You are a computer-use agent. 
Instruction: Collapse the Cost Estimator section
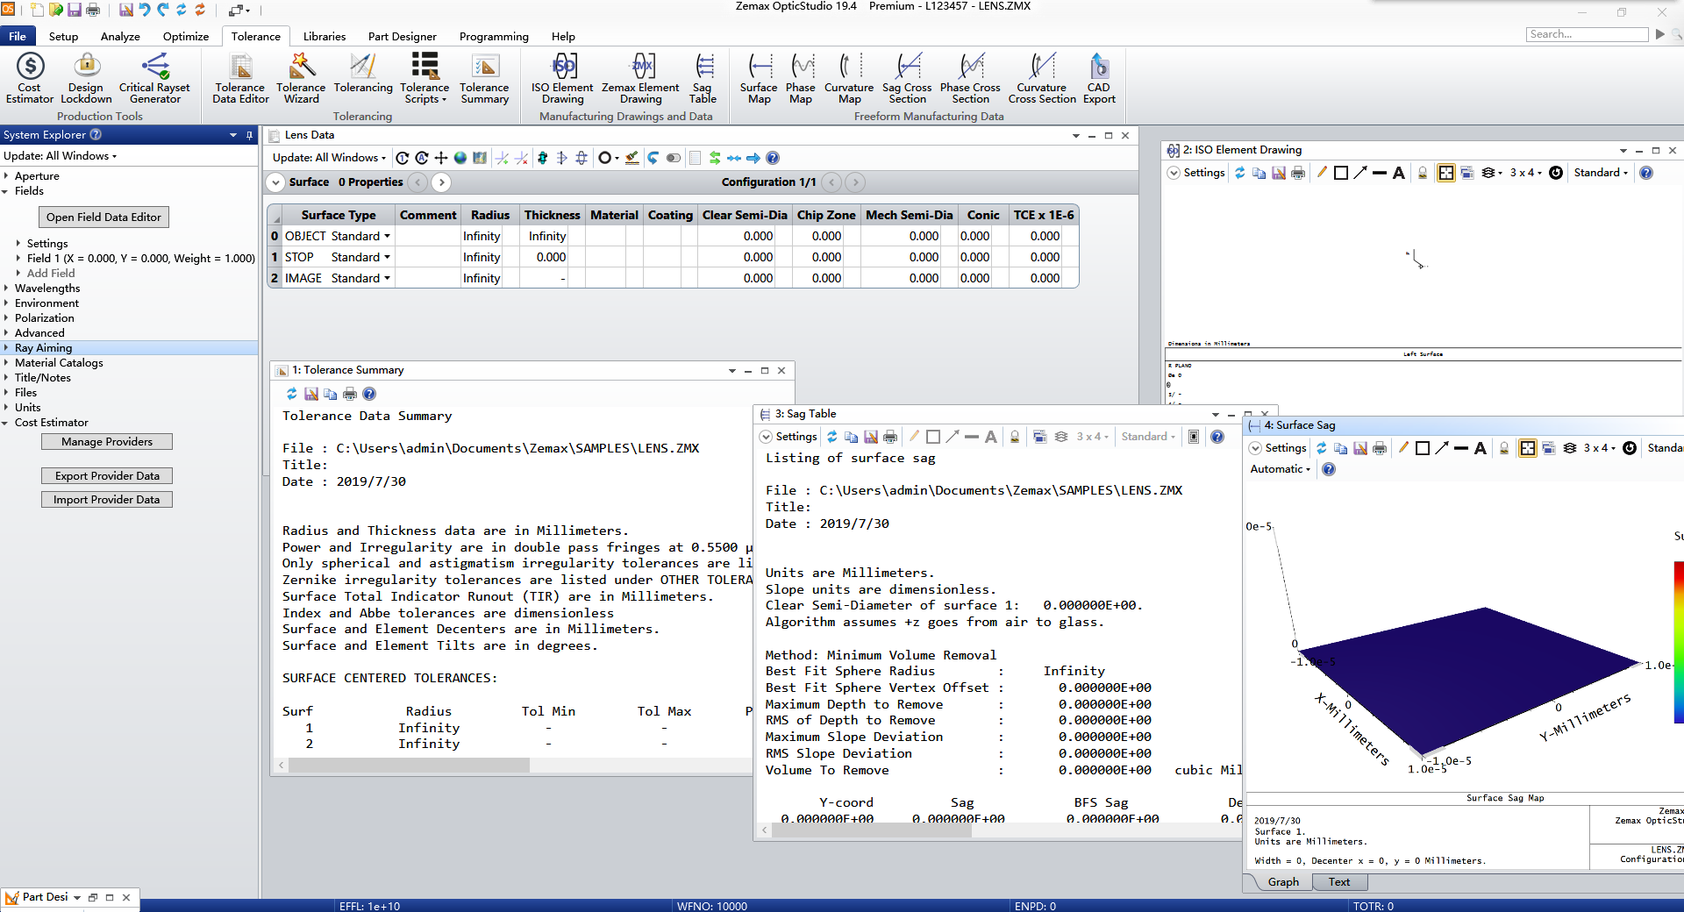click(6, 423)
